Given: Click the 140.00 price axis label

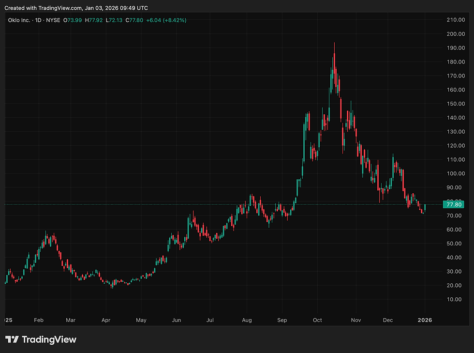Looking at the screenshot, I should coord(456,118).
